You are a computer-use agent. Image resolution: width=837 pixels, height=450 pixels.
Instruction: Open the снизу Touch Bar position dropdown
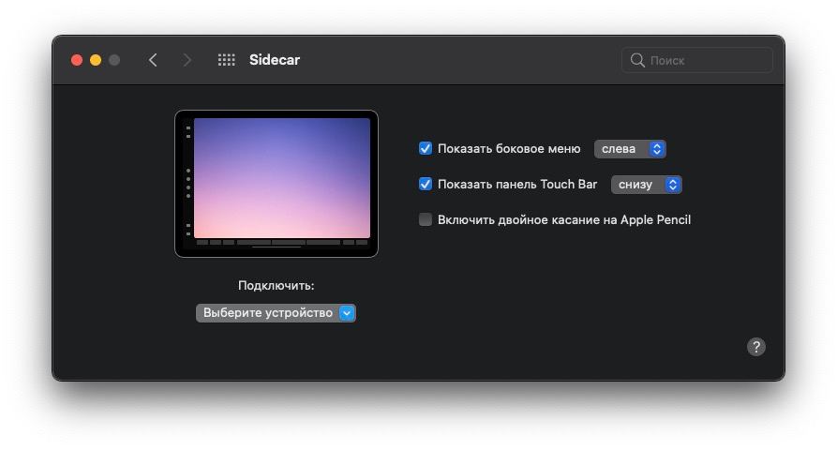[x=647, y=185]
